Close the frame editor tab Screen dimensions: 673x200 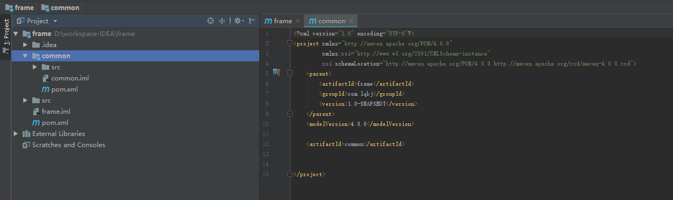298,21
